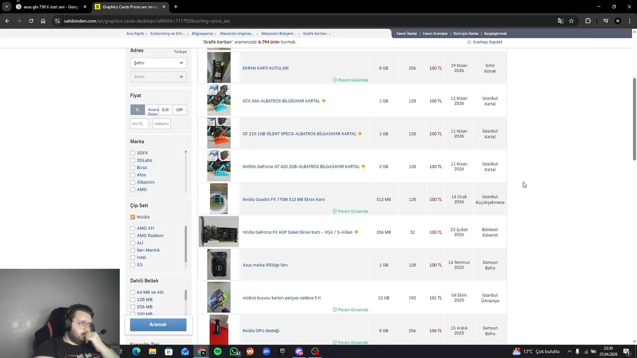Focus the maksimum price field
The height and width of the screenshot is (358, 637).
click(161, 124)
